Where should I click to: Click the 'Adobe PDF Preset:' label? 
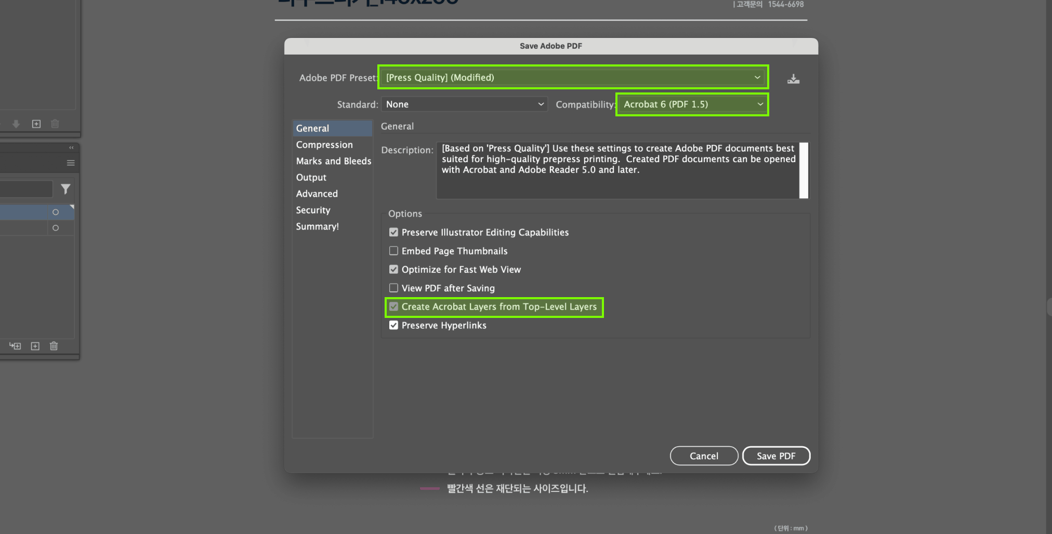[338, 78]
